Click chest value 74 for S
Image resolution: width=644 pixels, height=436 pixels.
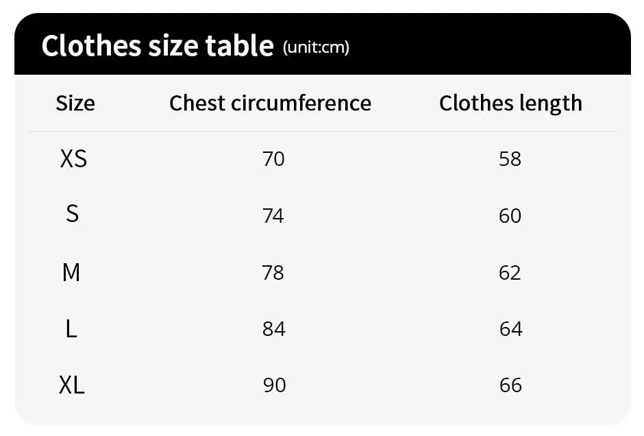tap(273, 216)
